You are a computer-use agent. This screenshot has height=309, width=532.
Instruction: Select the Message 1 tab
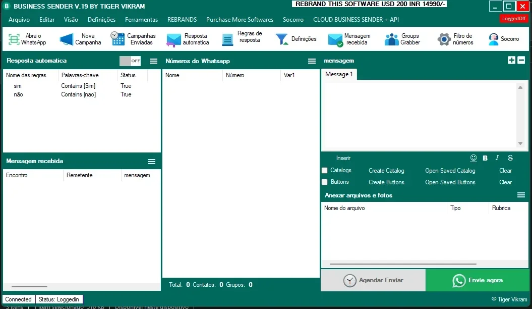[x=339, y=74]
